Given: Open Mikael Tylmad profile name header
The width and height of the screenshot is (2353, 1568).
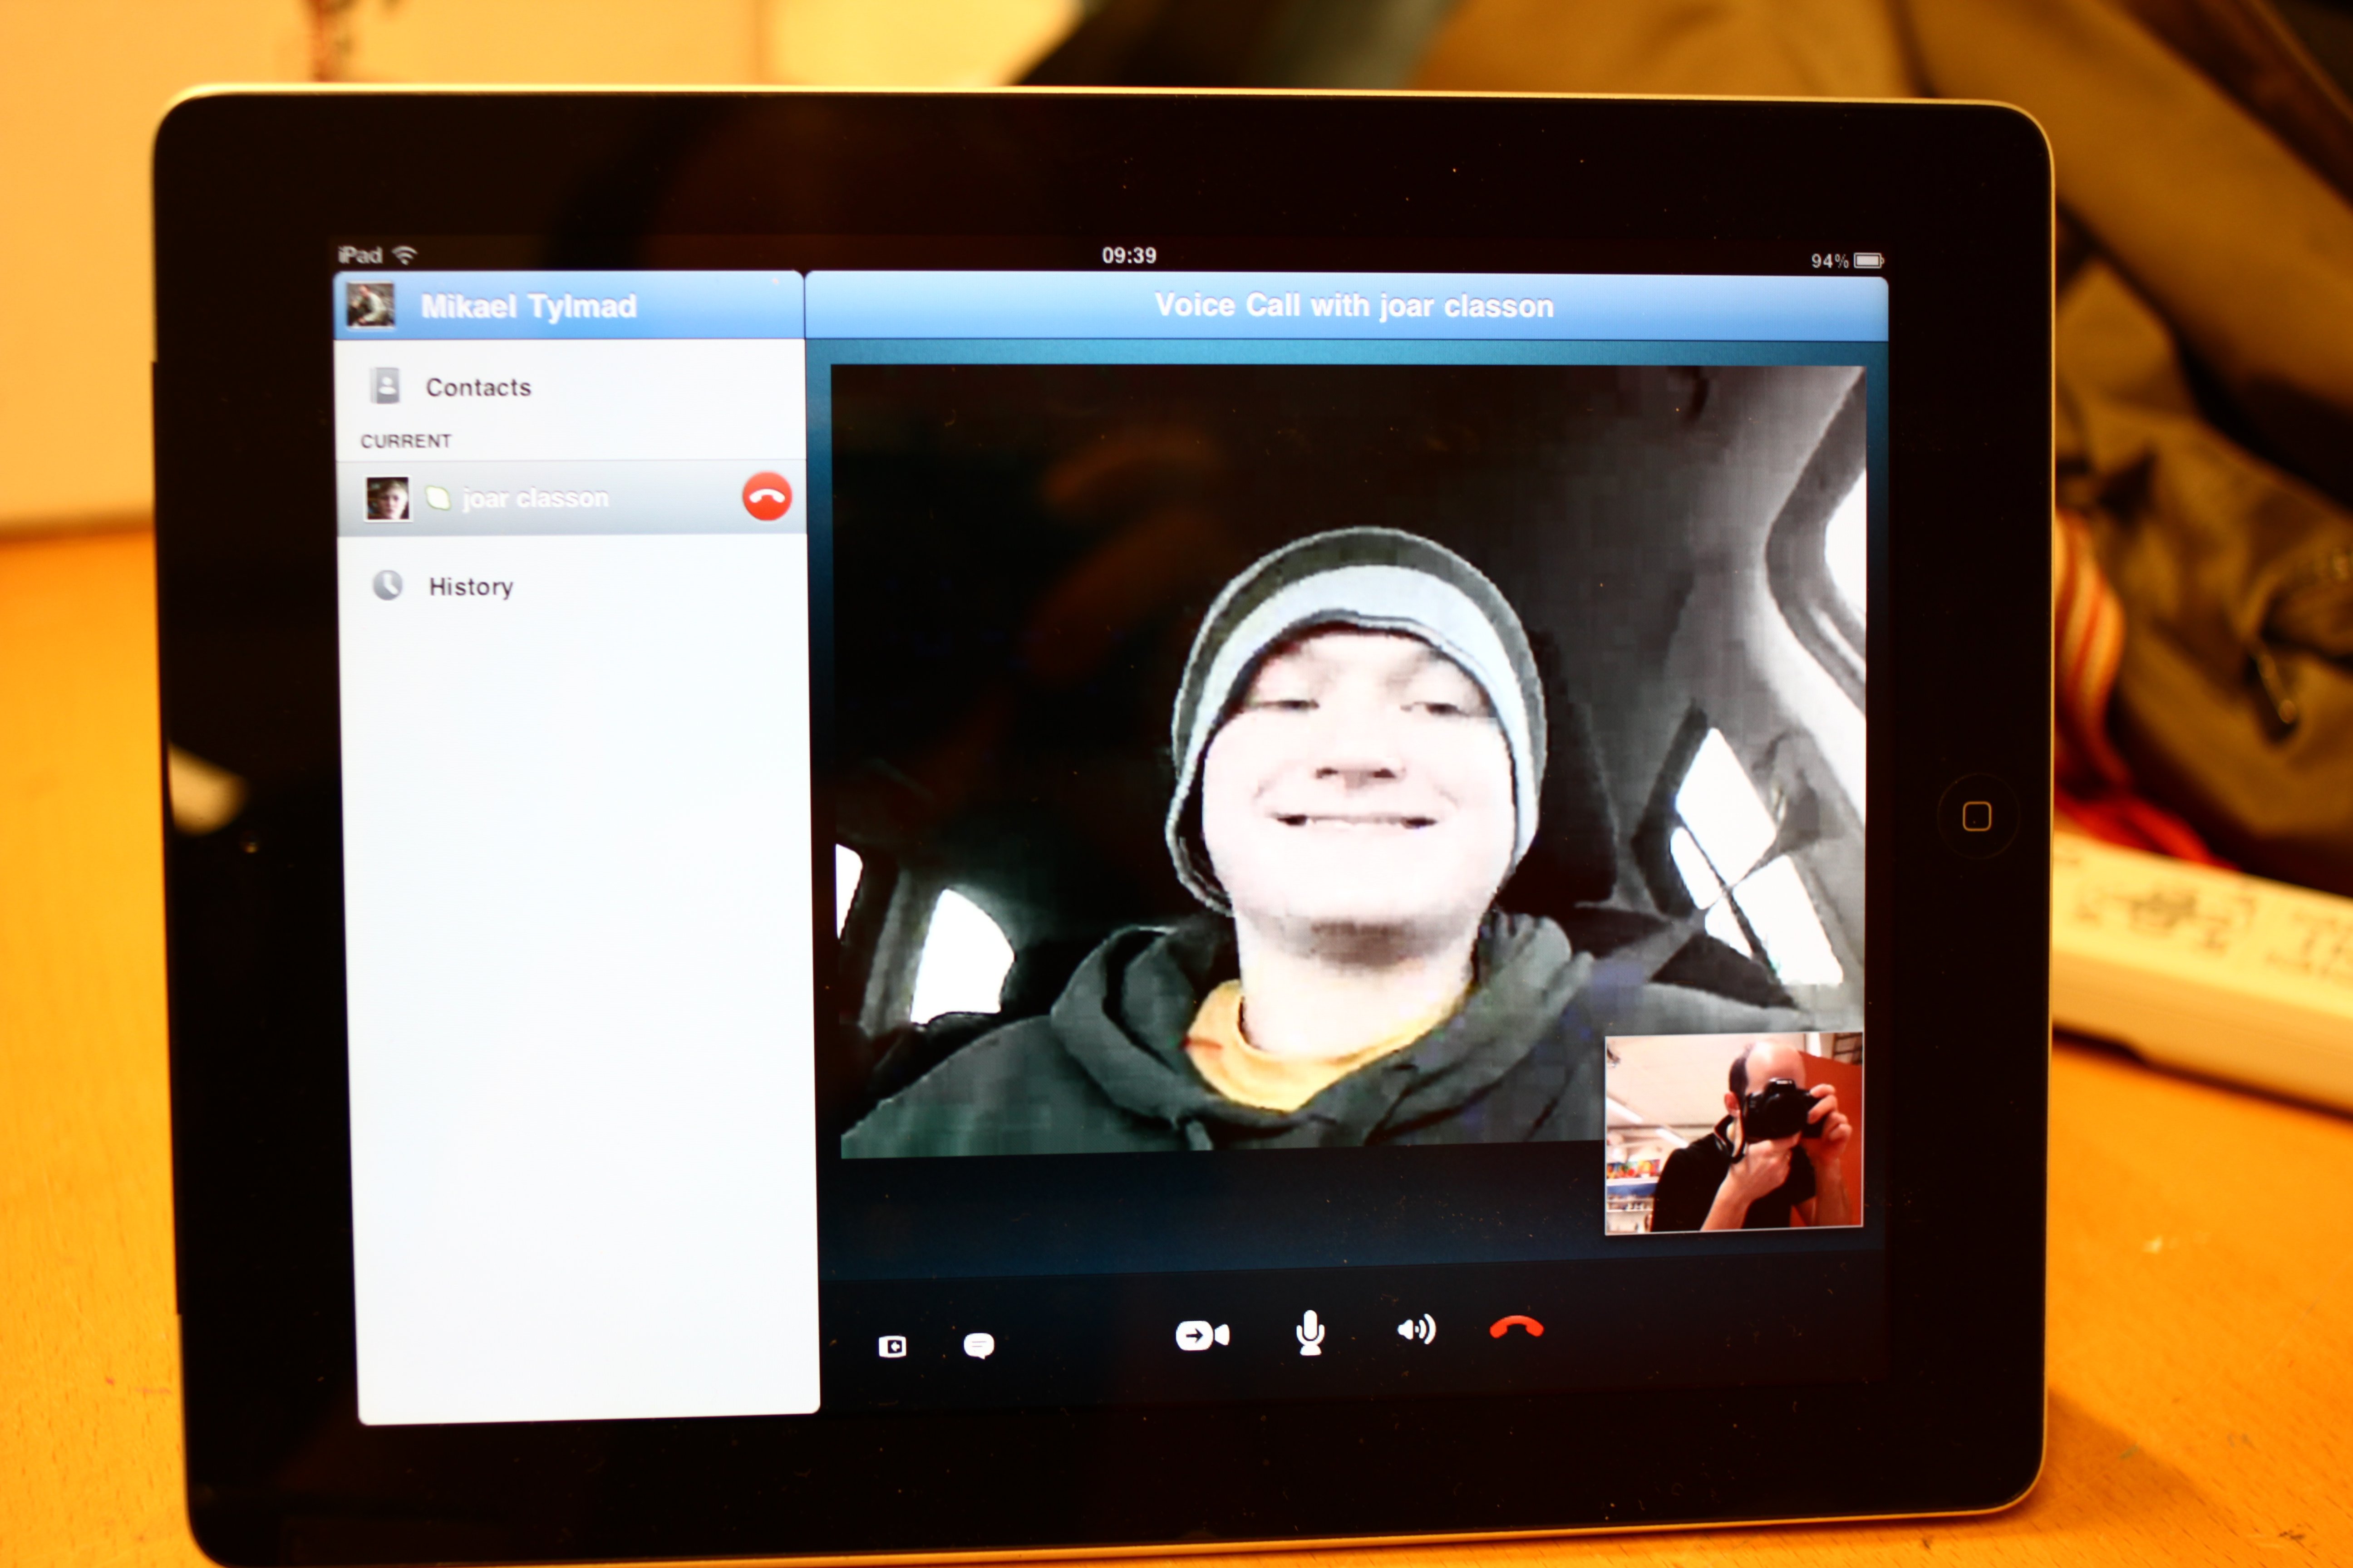Looking at the screenshot, I should click(528, 306).
